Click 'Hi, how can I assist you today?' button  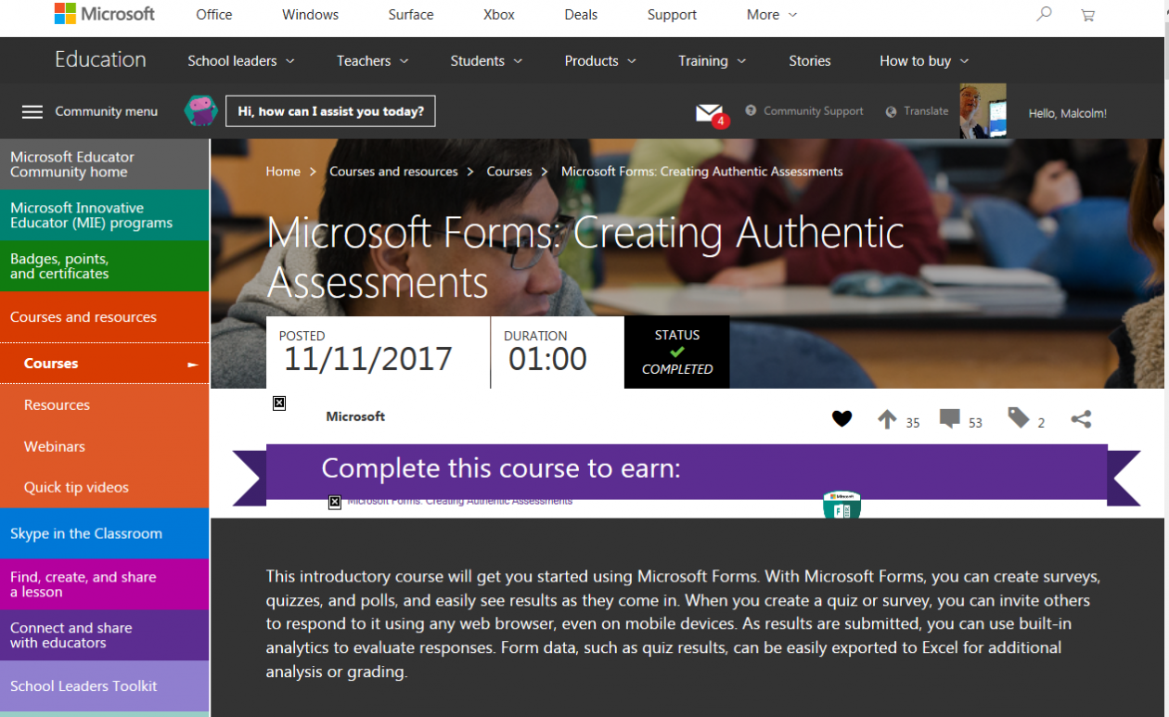[x=330, y=111]
